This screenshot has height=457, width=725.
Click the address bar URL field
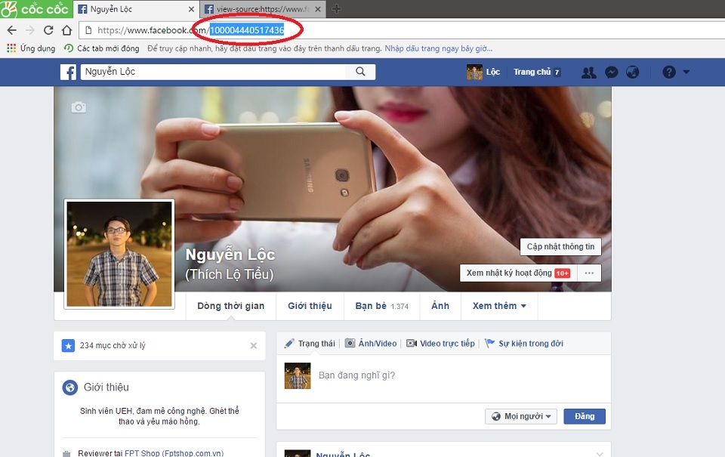click(401, 30)
